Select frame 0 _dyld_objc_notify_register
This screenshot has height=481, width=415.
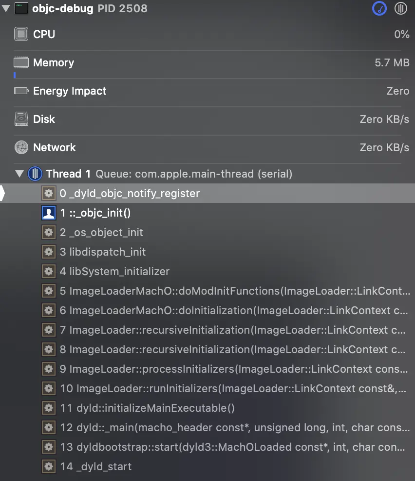click(130, 194)
